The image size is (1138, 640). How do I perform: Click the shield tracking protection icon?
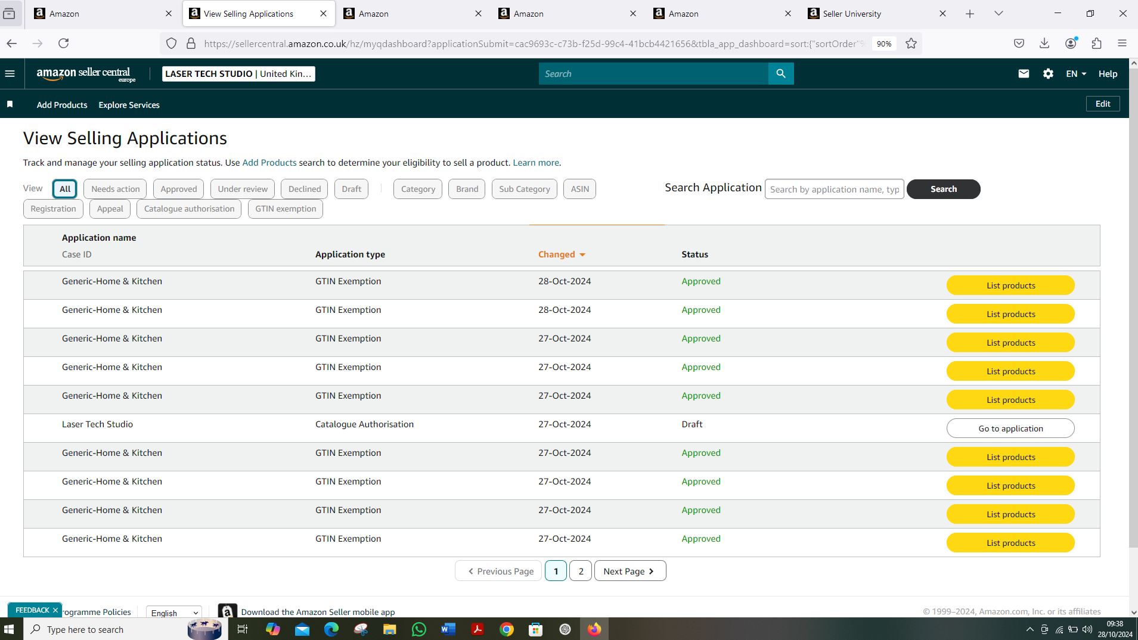click(171, 44)
